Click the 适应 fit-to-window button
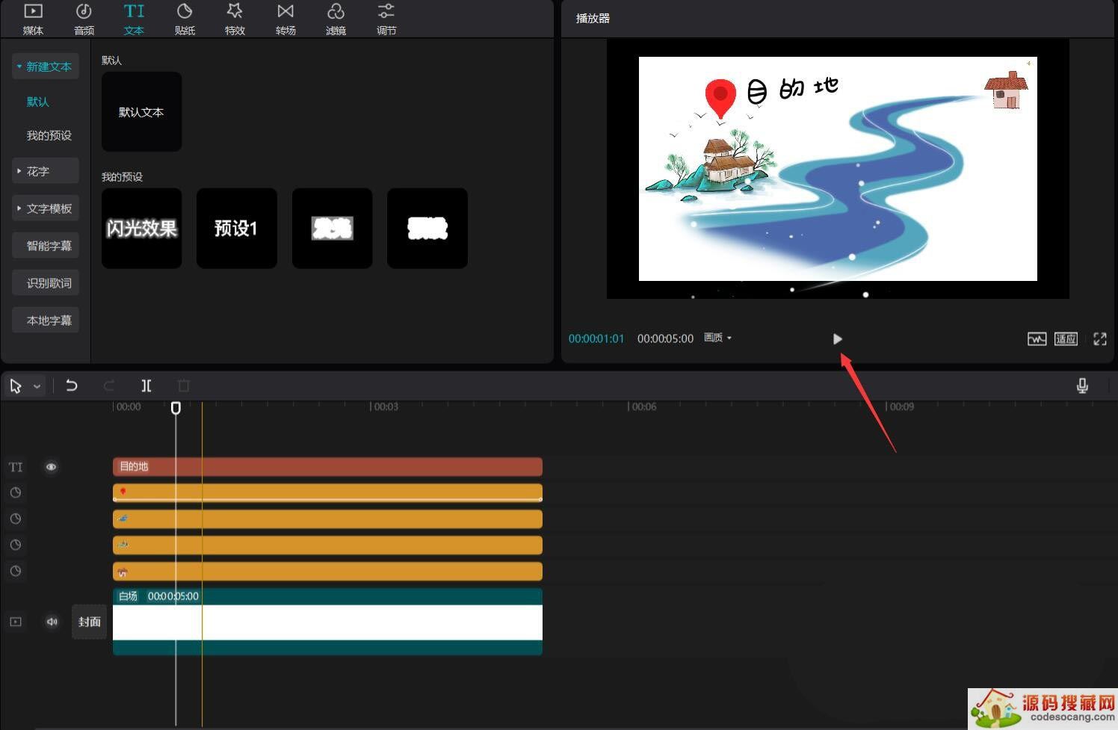The image size is (1118, 730). coord(1066,339)
